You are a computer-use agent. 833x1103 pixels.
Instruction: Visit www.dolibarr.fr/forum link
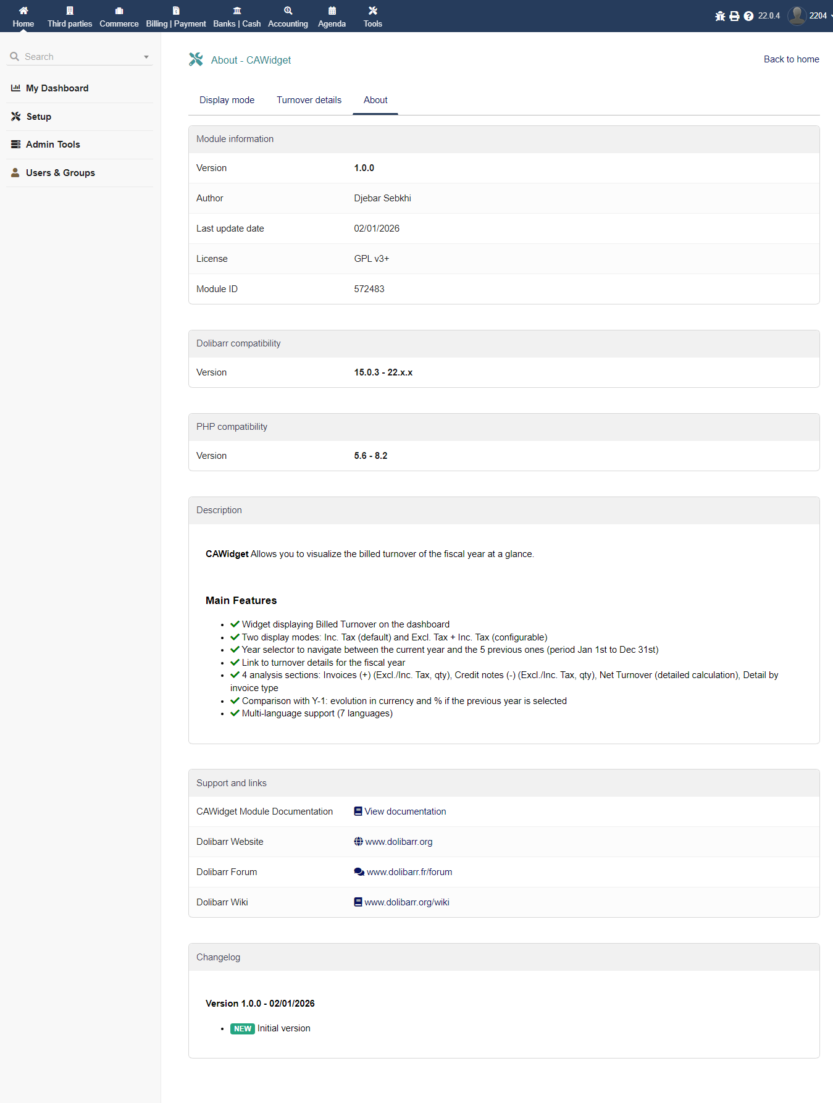click(x=409, y=872)
